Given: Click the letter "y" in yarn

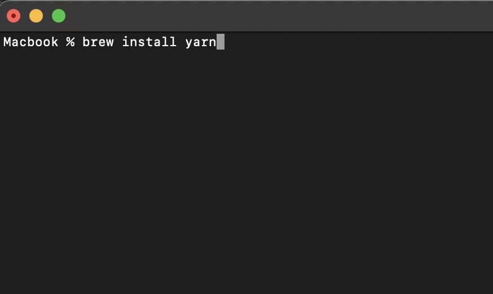Looking at the screenshot, I should coord(189,42).
